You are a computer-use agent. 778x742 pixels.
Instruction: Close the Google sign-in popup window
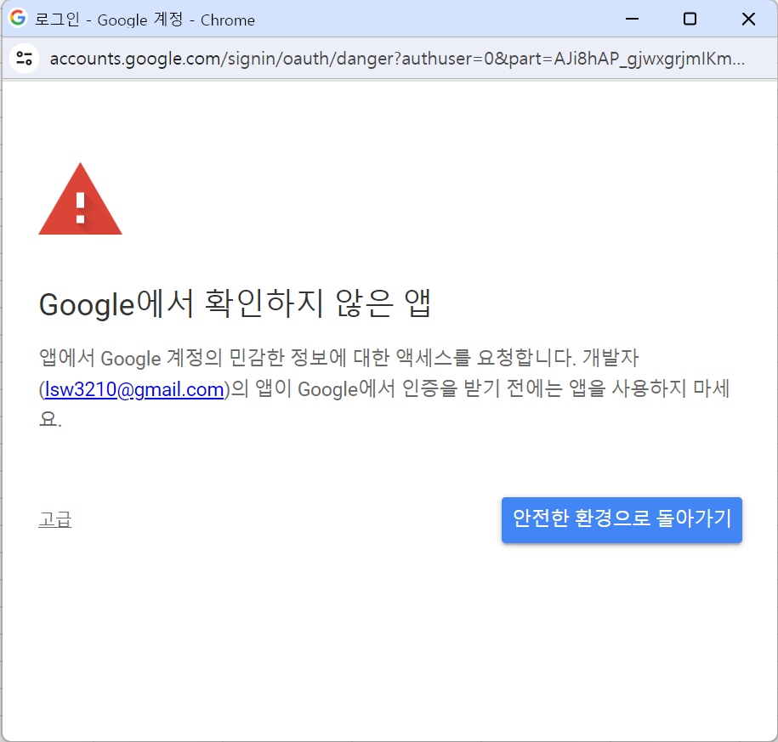(x=748, y=19)
